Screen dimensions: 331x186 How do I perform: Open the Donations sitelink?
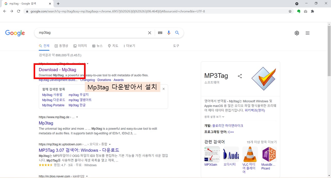[104, 80]
